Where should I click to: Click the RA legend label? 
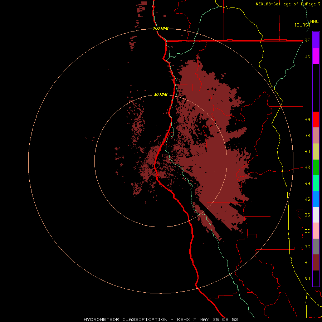click(307, 184)
